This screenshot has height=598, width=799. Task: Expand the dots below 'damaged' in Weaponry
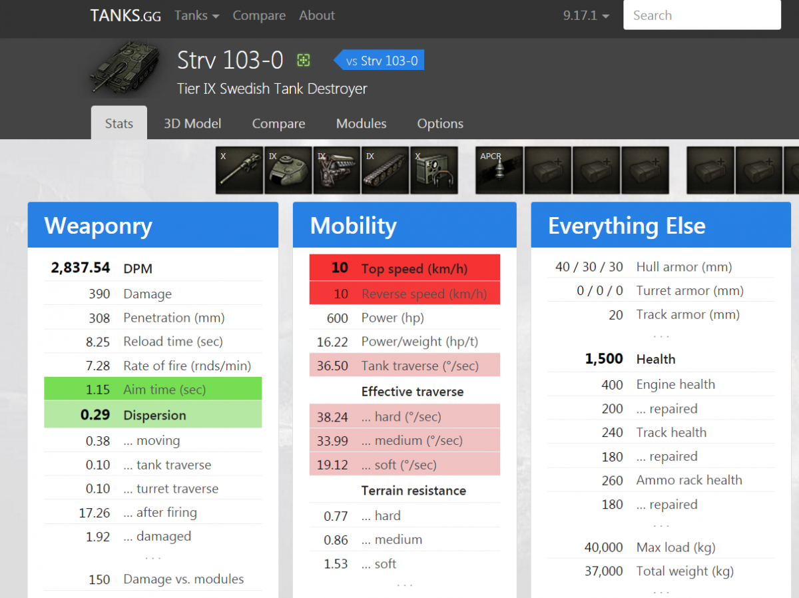(153, 557)
